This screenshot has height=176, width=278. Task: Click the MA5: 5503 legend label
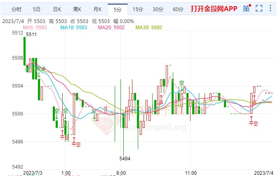(x=35, y=28)
